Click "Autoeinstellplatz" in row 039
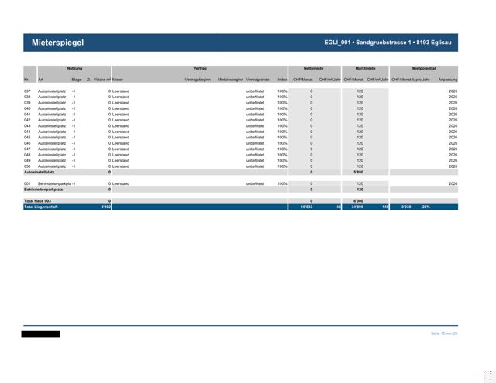496x383 pixels. pos(52,103)
